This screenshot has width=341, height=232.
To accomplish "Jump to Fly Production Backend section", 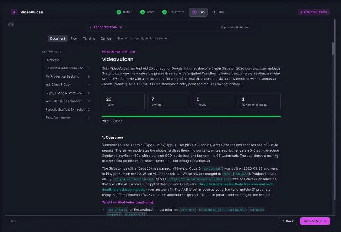I will click(67, 76).
